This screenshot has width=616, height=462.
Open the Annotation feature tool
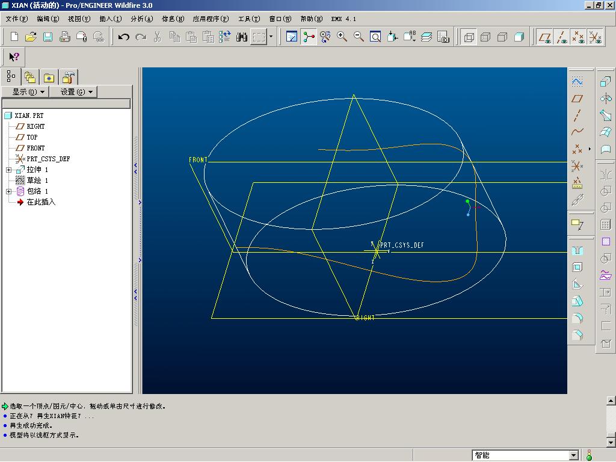pyautogui.click(x=577, y=224)
